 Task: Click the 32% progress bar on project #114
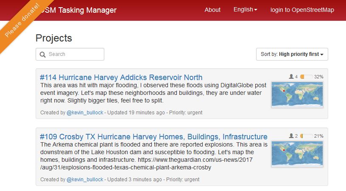pyautogui.click(x=306, y=77)
